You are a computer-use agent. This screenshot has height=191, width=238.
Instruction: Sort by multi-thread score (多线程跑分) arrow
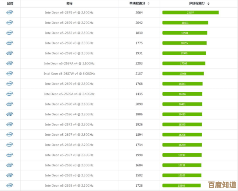point(208,3)
